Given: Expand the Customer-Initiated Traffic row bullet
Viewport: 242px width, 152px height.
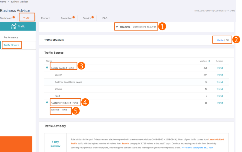Looking at the screenshot, I should [47, 103].
